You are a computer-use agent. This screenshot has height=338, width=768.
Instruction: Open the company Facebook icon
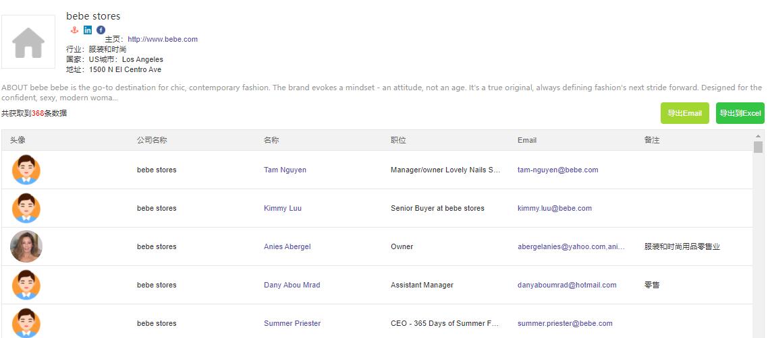pyautogui.click(x=101, y=30)
